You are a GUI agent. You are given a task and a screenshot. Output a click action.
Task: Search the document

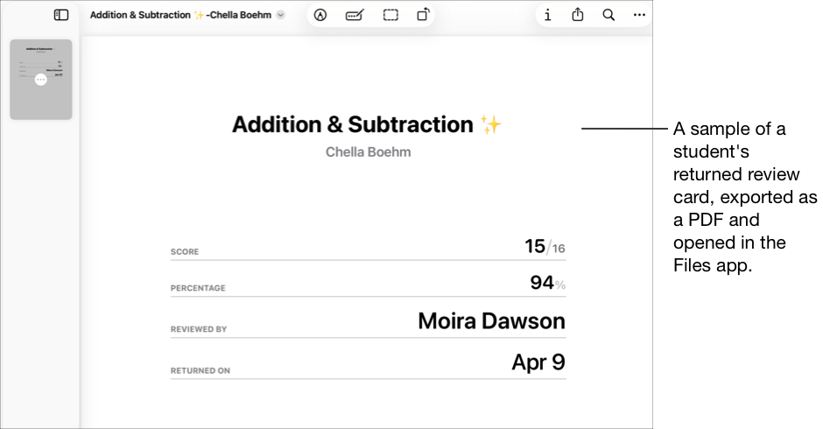[x=608, y=15]
